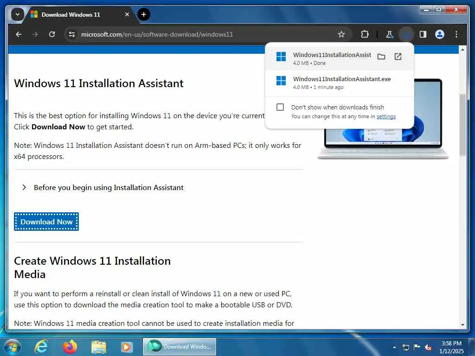Click the address bar URL
The height and width of the screenshot is (356, 475).
(157, 34)
